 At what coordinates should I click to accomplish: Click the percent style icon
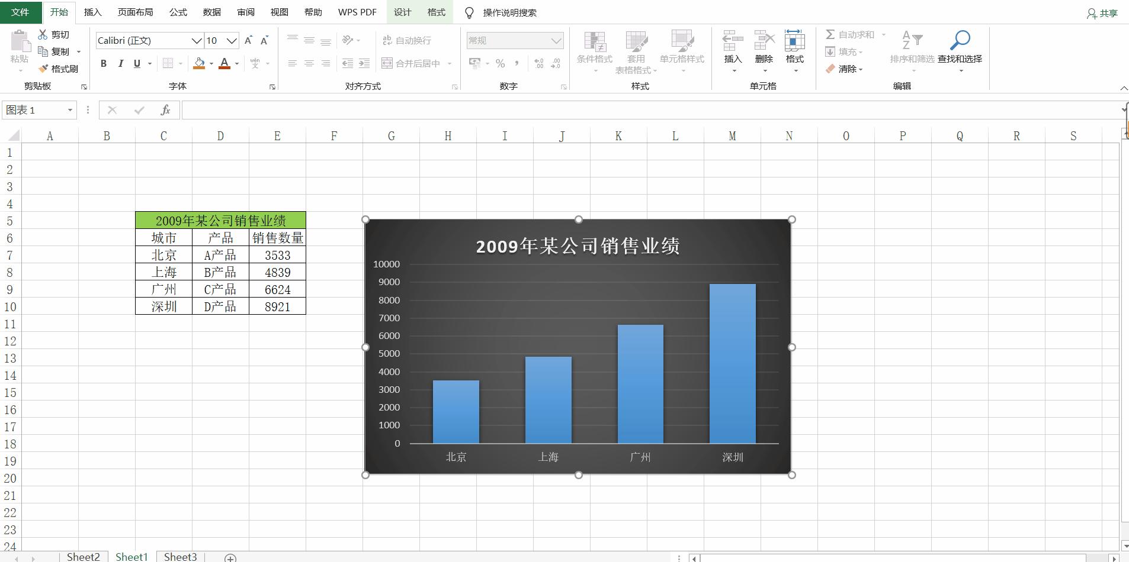[501, 63]
